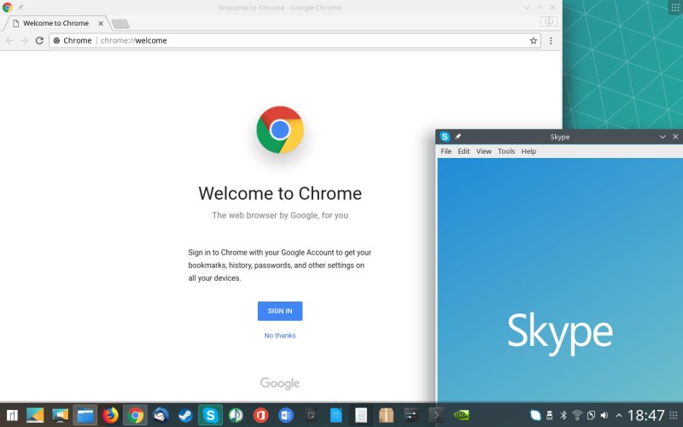Open the Manjaro application launcher in the taskbar
This screenshot has width=683, height=427.
point(12,415)
